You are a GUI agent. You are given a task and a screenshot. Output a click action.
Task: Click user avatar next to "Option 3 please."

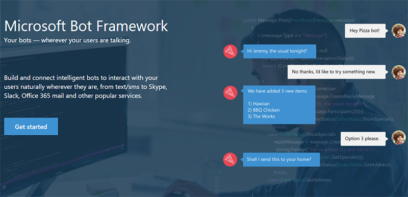tap(399, 137)
